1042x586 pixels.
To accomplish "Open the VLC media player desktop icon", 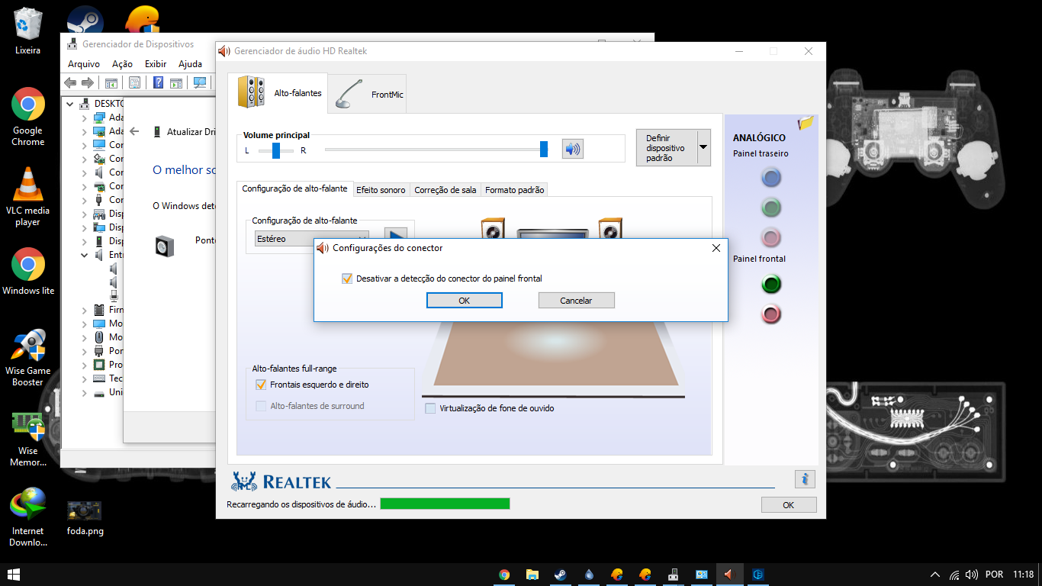I will [x=27, y=197].
